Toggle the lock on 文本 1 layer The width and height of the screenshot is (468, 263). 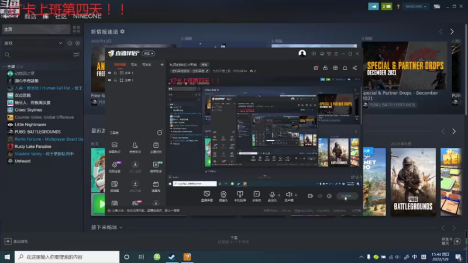point(115,72)
